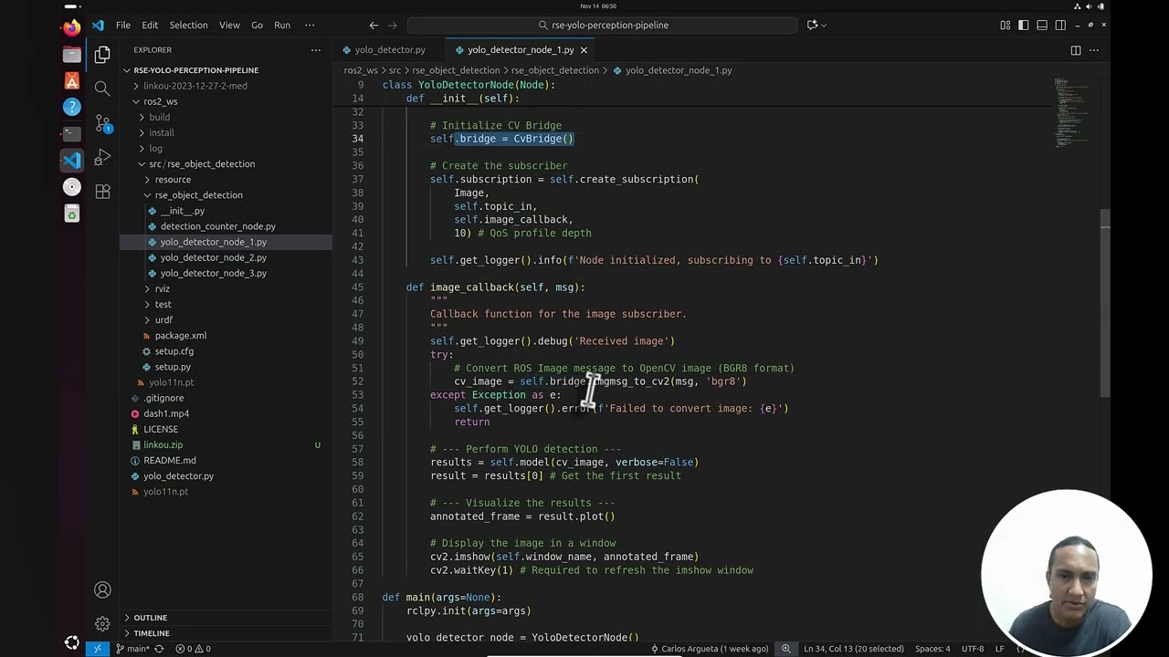This screenshot has height=657, width=1169.
Task: Open README.md in the explorer
Action: point(169,460)
